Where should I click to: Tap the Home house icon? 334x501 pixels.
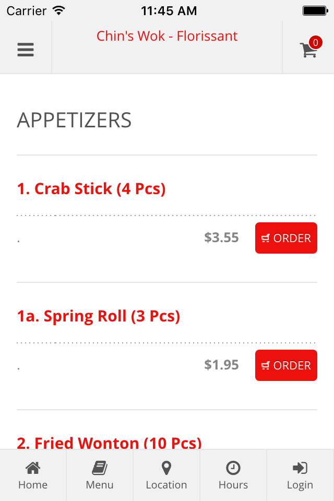coord(33,468)
